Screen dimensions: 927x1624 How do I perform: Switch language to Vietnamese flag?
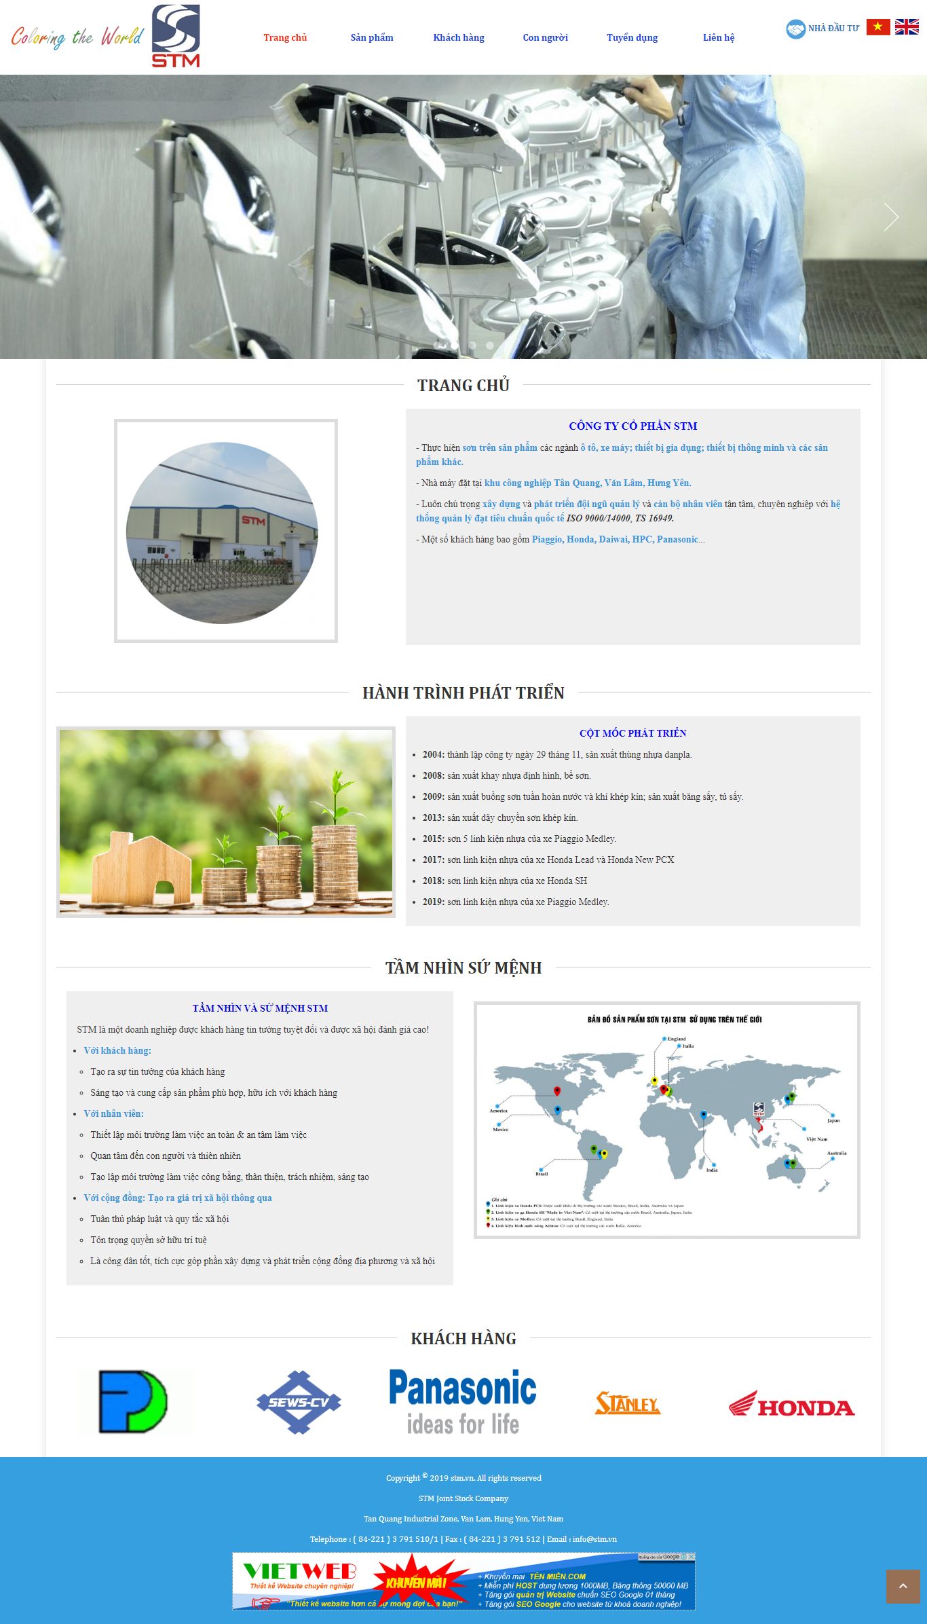tap(877, 27)
